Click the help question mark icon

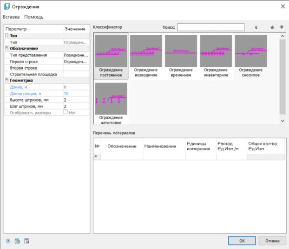8,241
